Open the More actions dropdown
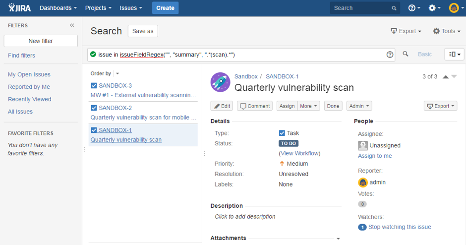Image resolution: width=466 pixels, height=245 pixels. tap(308, 106)
